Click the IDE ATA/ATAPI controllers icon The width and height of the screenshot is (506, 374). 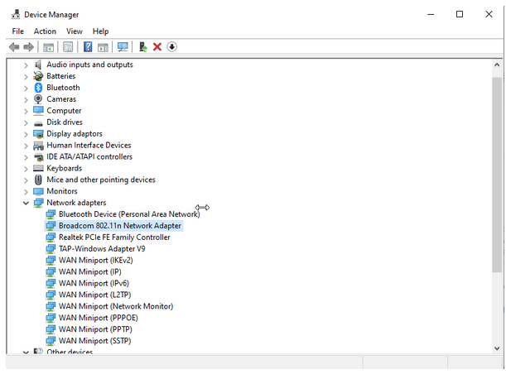(38, 157)
